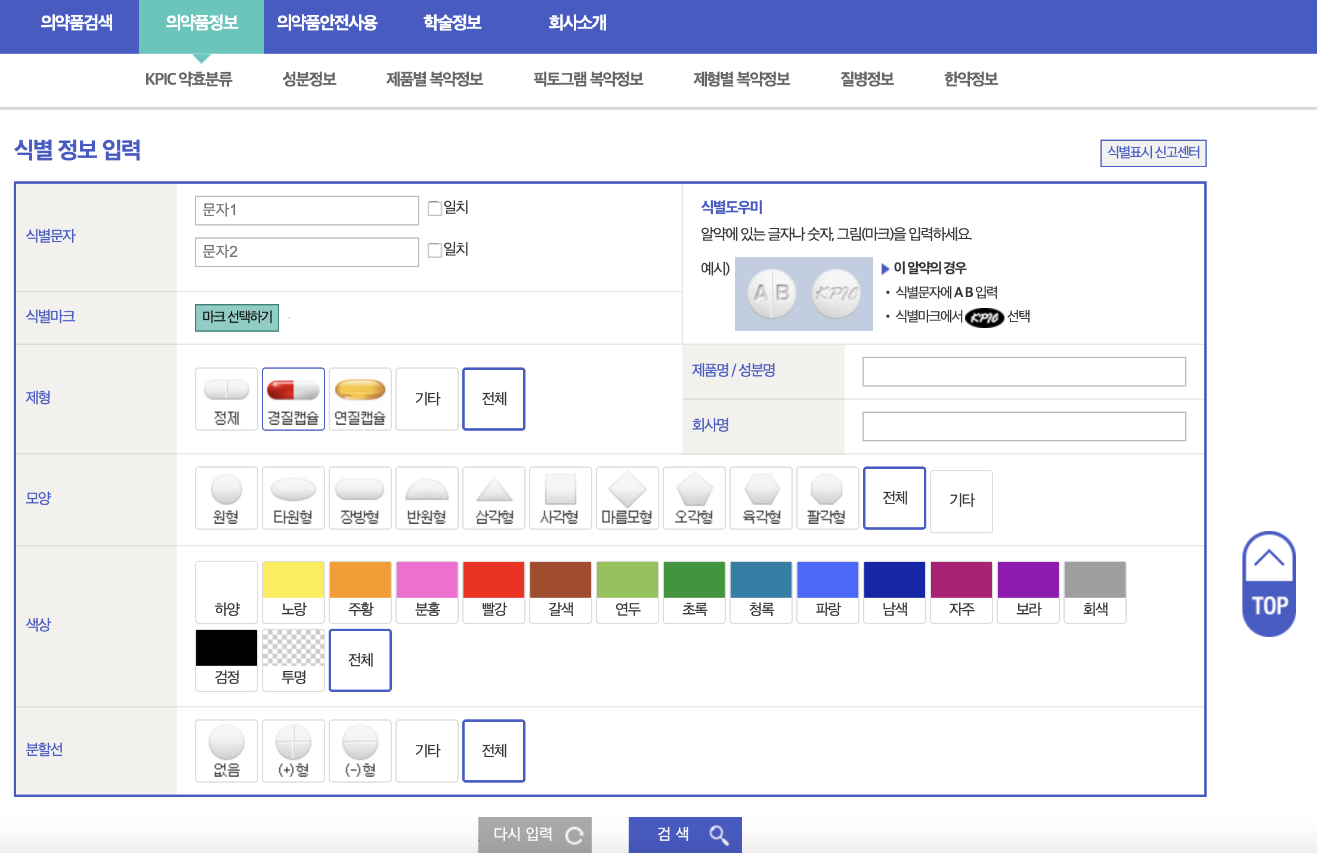Select the 마름모형 diamond shape icon

coord(627,497)
